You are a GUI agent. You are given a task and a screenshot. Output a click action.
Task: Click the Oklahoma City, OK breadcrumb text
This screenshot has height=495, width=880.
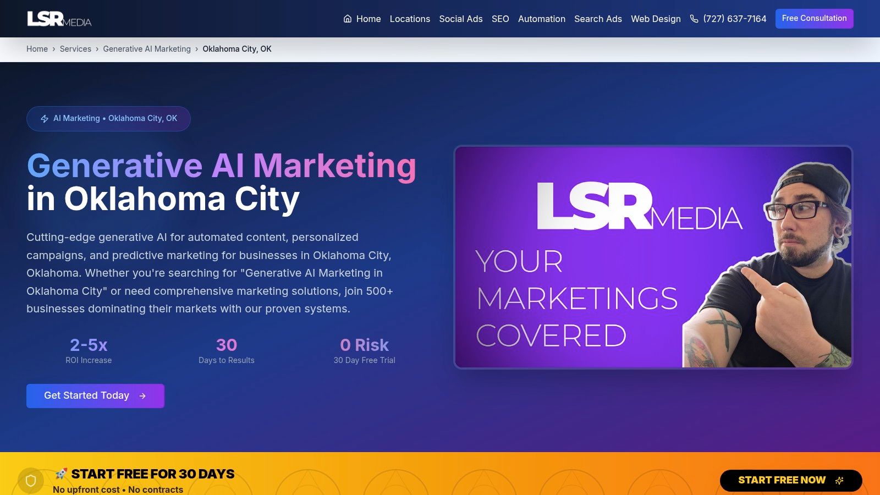[x=237, y=49]
